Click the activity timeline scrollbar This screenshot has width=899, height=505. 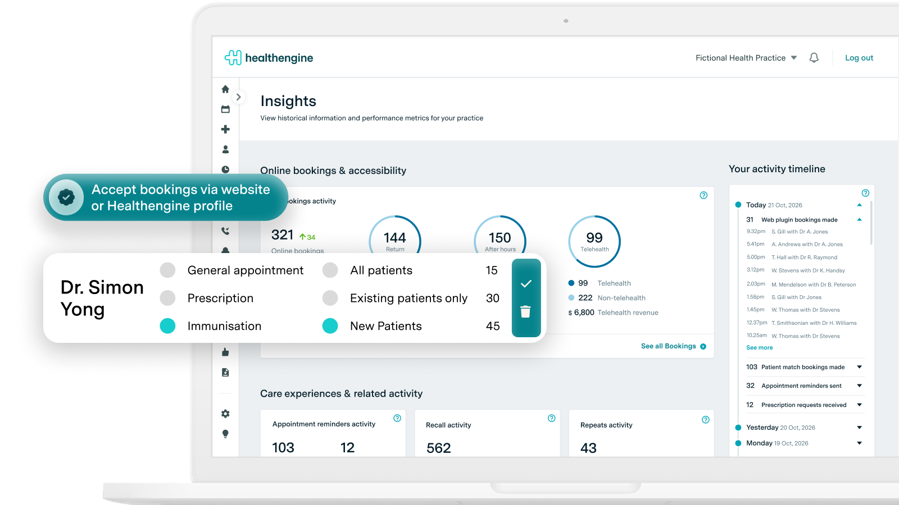tap(871, 223)
